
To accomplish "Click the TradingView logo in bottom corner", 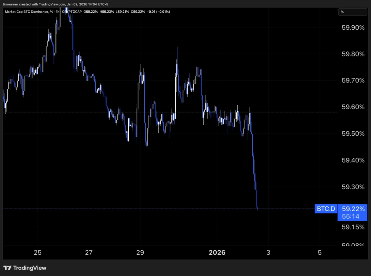I will [25, 268].
